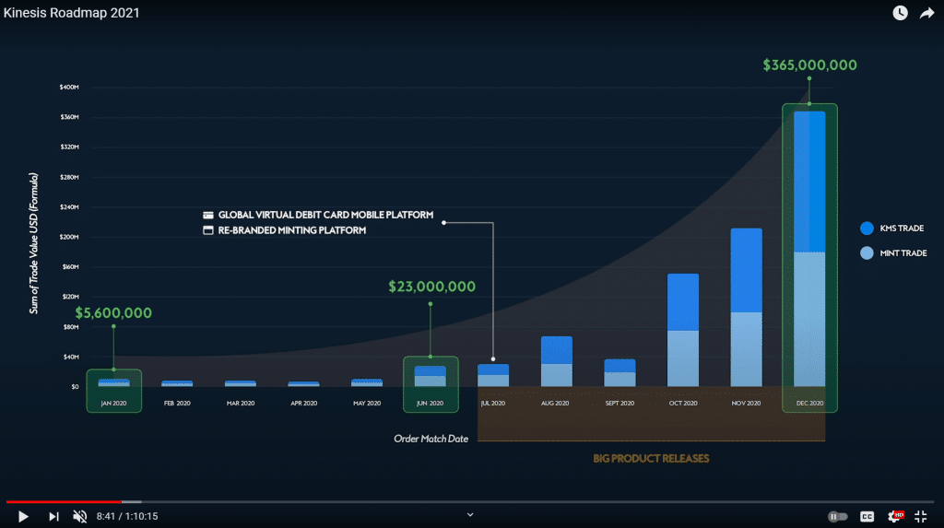Click the $400M axis value
The width and height of the screenshot is (944, 528).
click(69, 88)
